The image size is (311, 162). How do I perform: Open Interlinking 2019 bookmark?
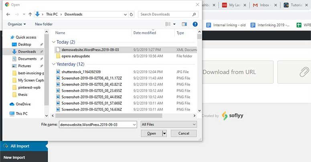pyautogui.click(x=270, y=25)
